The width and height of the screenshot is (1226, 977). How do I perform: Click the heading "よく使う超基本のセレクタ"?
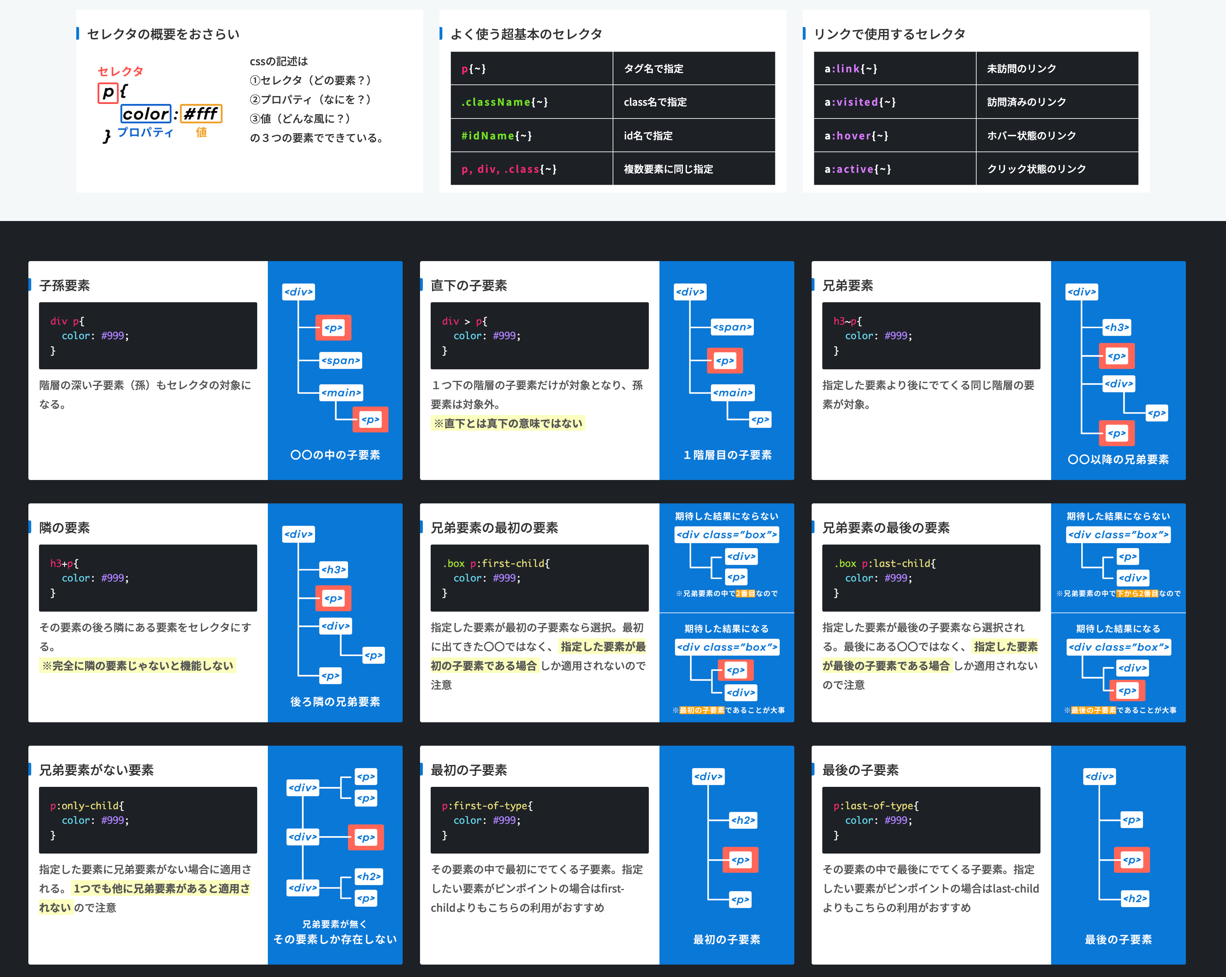[x=526, y=34]
